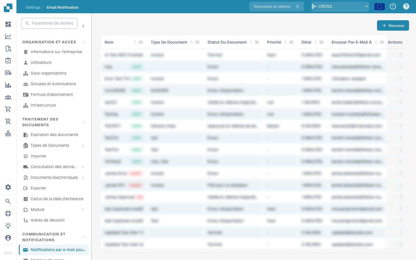Open Envoyer Par E-Mail À column menu
Viewport: 416px width, 260px height.
pos(382,42)
